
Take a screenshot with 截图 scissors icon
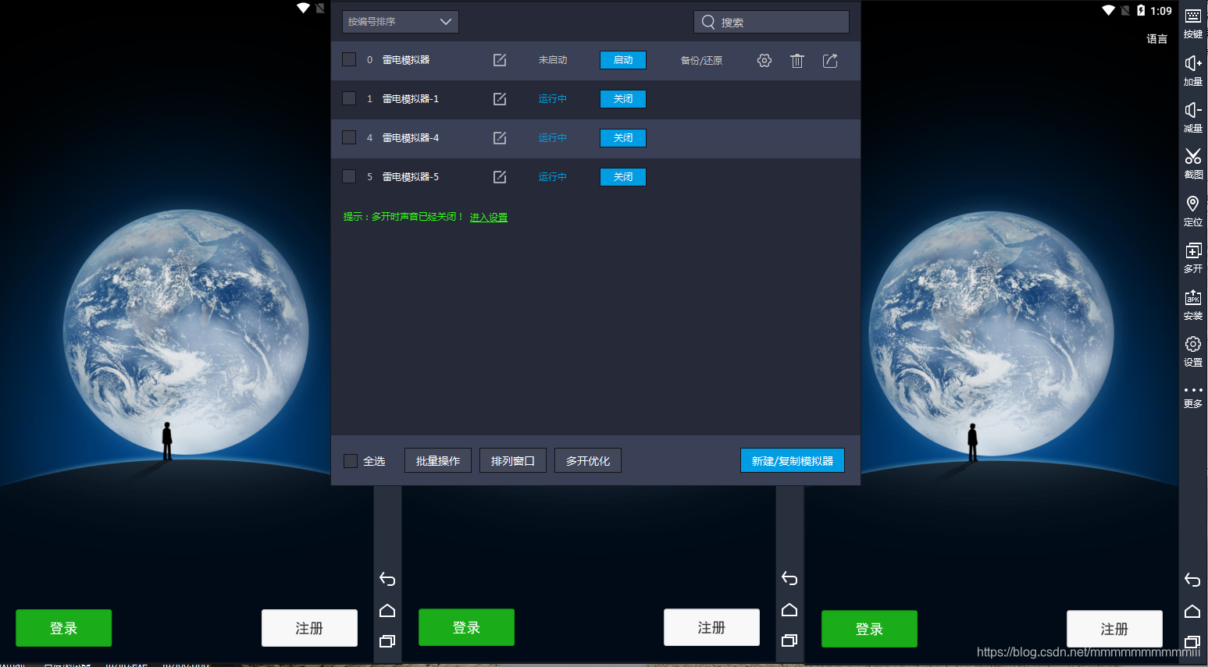click(1193, 163)
